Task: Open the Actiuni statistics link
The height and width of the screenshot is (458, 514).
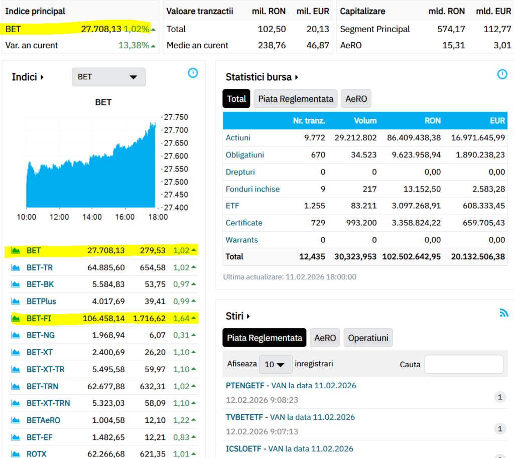Action: click(238, 137)
